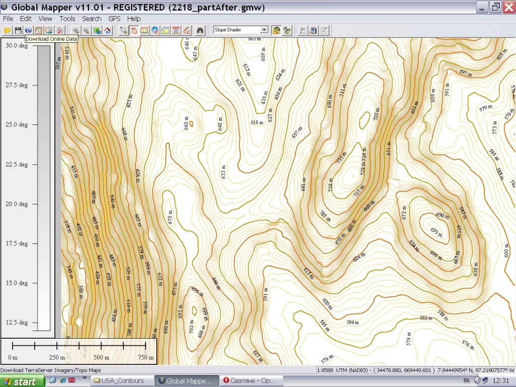Click the Zoom In magnifier icon
516x387 pixels.
coord(76,30)
